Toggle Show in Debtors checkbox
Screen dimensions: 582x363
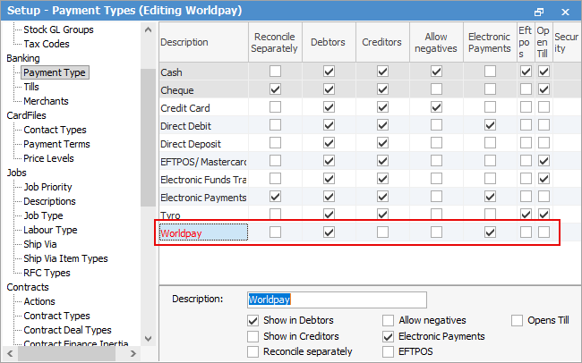click(252, 320)
